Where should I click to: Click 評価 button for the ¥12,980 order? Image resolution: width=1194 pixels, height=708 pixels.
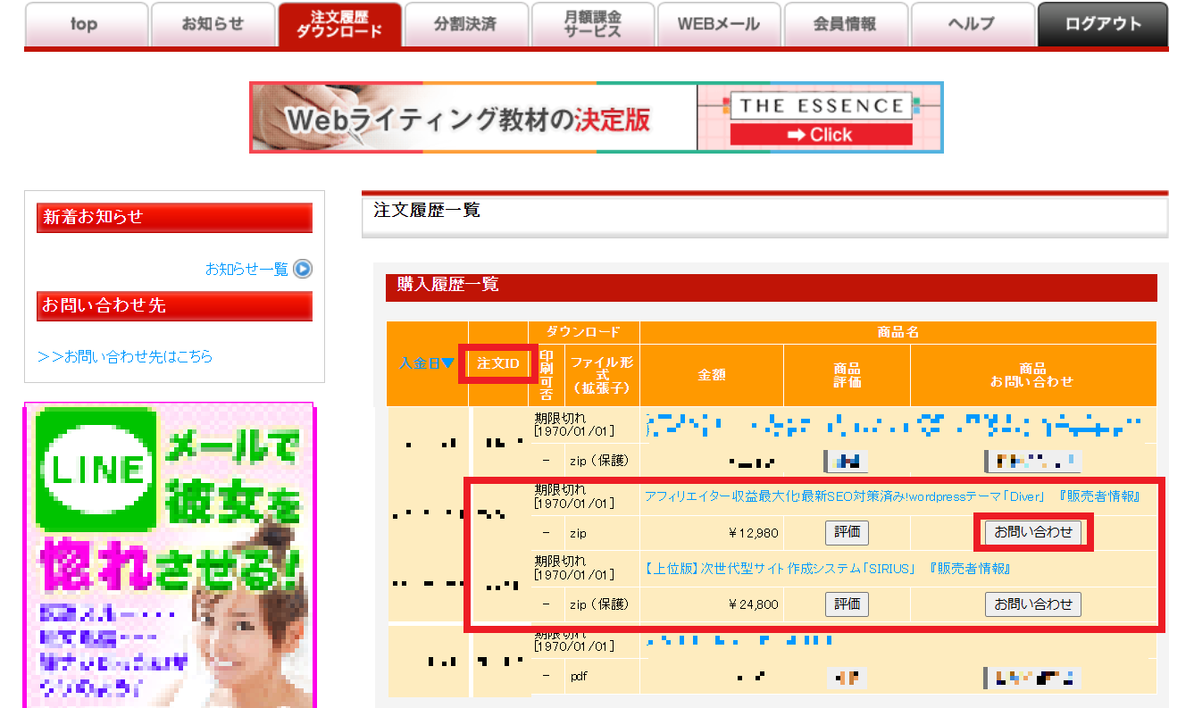tap(846, 532)
